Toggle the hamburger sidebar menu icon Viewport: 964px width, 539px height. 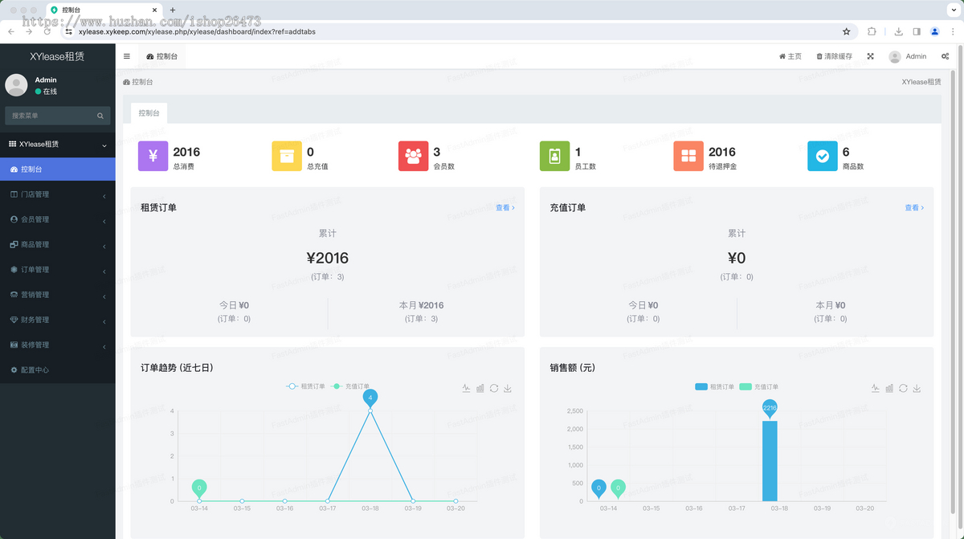point(127,56)
